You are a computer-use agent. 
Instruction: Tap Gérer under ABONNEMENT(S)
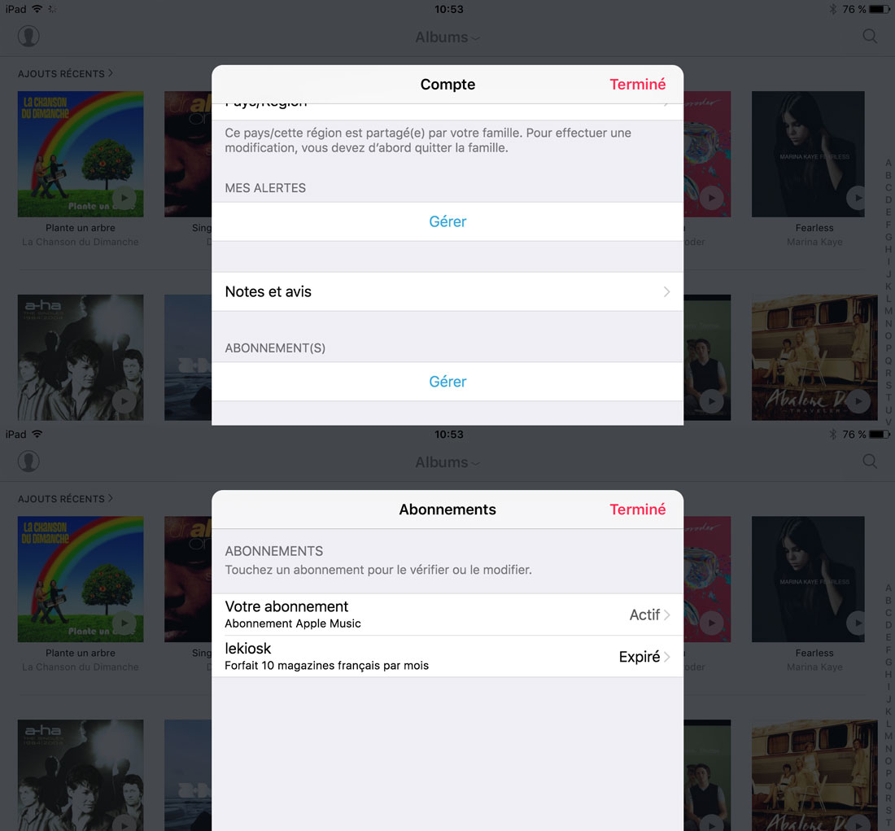[447, 382]
